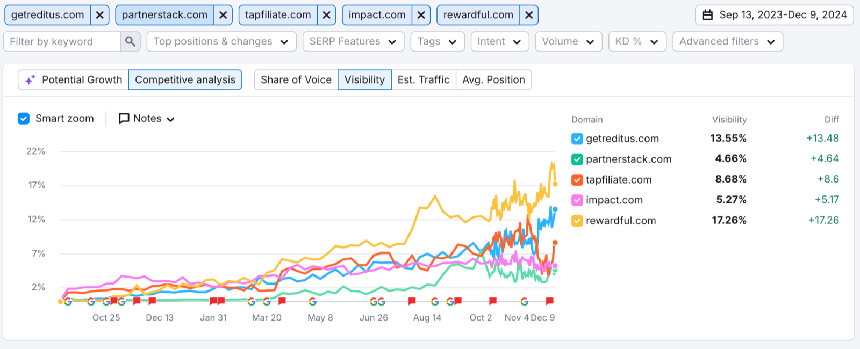Click the 17.26% visibility value

coord(729,220)
